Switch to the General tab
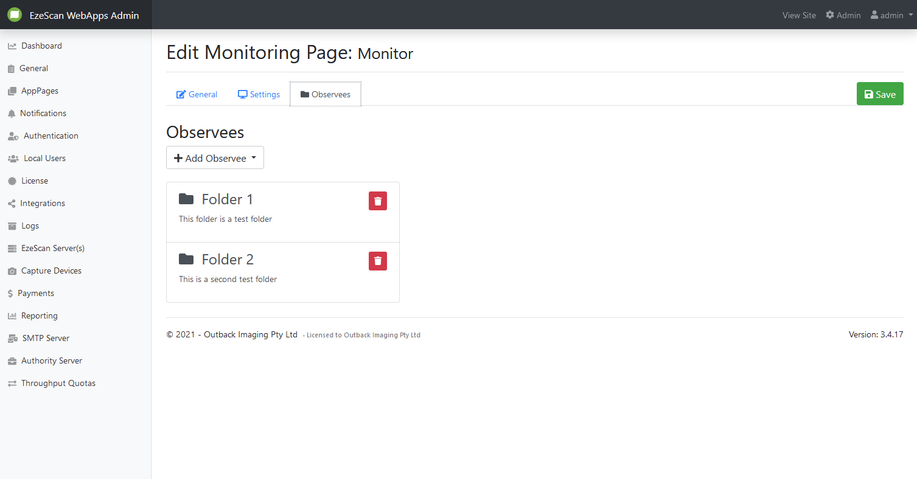Viewport: 917px width, 479px height. tap(197, 94)
